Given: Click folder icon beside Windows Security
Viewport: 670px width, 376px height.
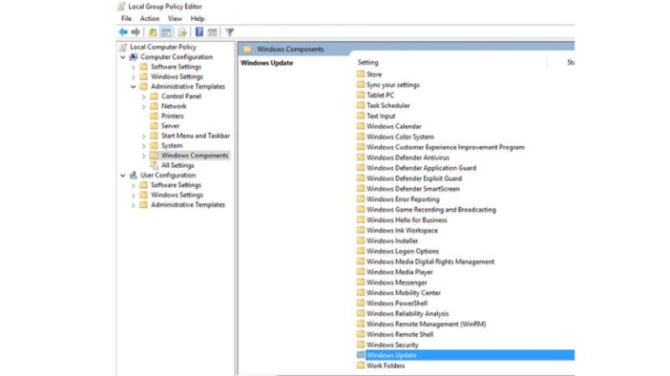Looking at the screenshot, I should pyautogui.click(x=360, y=345).
